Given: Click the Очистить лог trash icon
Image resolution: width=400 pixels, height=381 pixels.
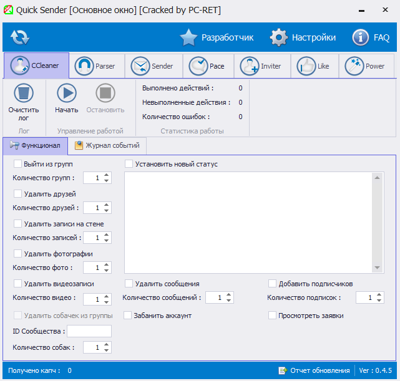Looking at the screenshot, I should (x=23, y=93).
